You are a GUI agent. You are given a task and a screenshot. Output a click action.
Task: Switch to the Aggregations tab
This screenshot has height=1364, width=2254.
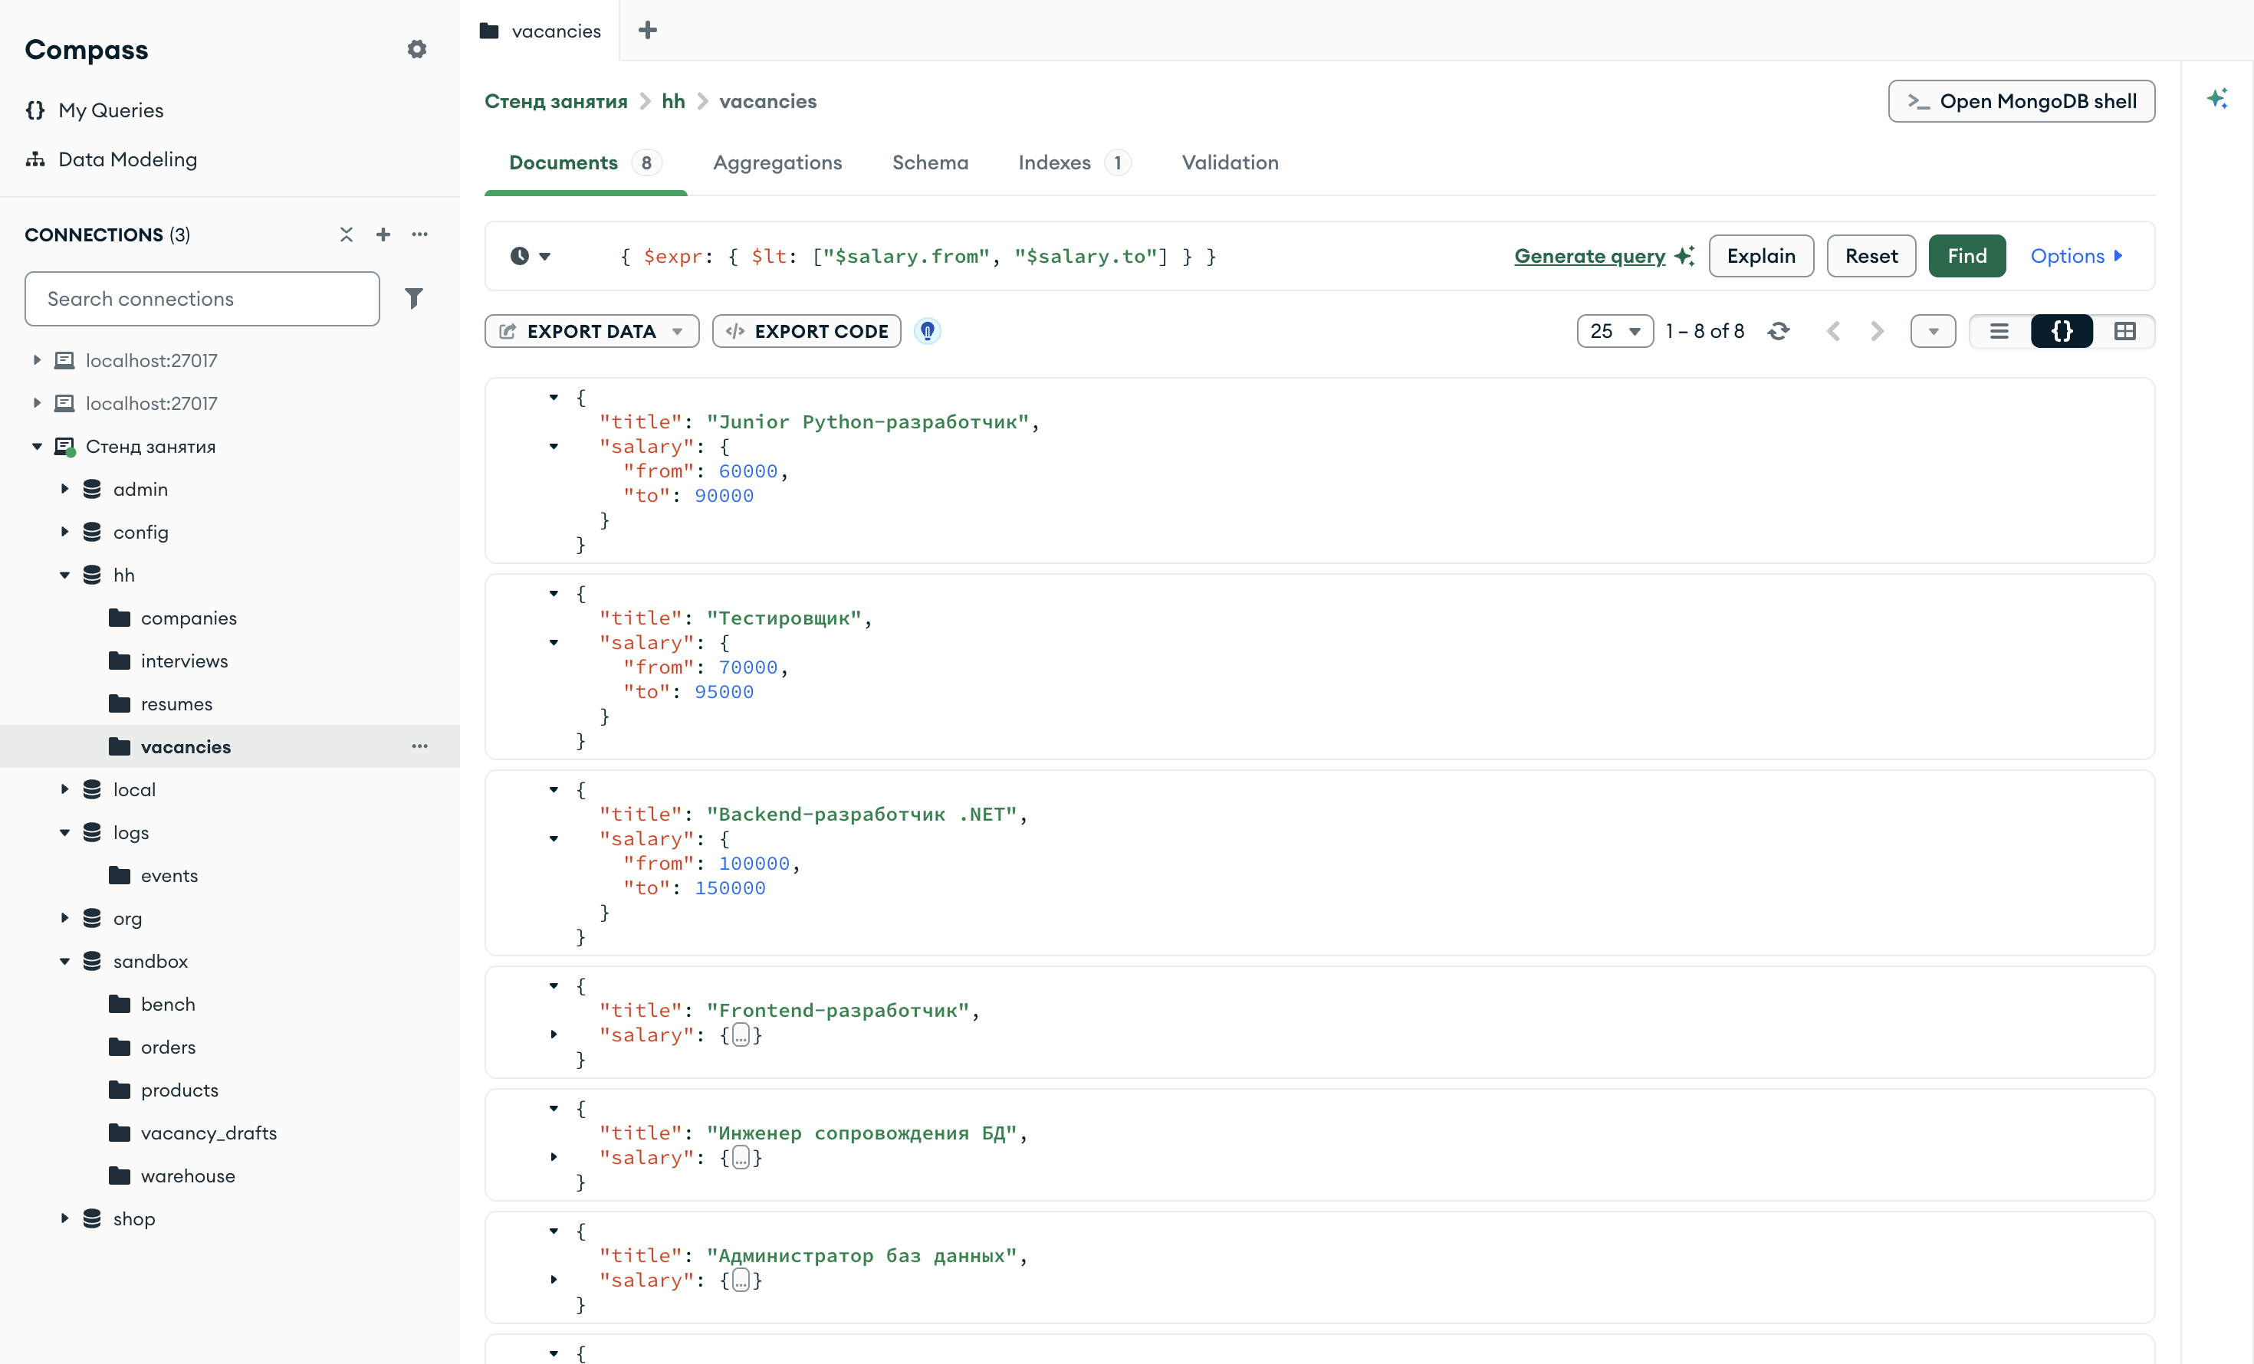pyautogui.click(x=777, y=162)
